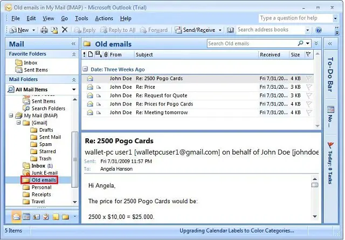The image size is (345, 240).
Task: Sort by Attachment paperclip column header
Action: pyautogui.click(x=106, y=54)
